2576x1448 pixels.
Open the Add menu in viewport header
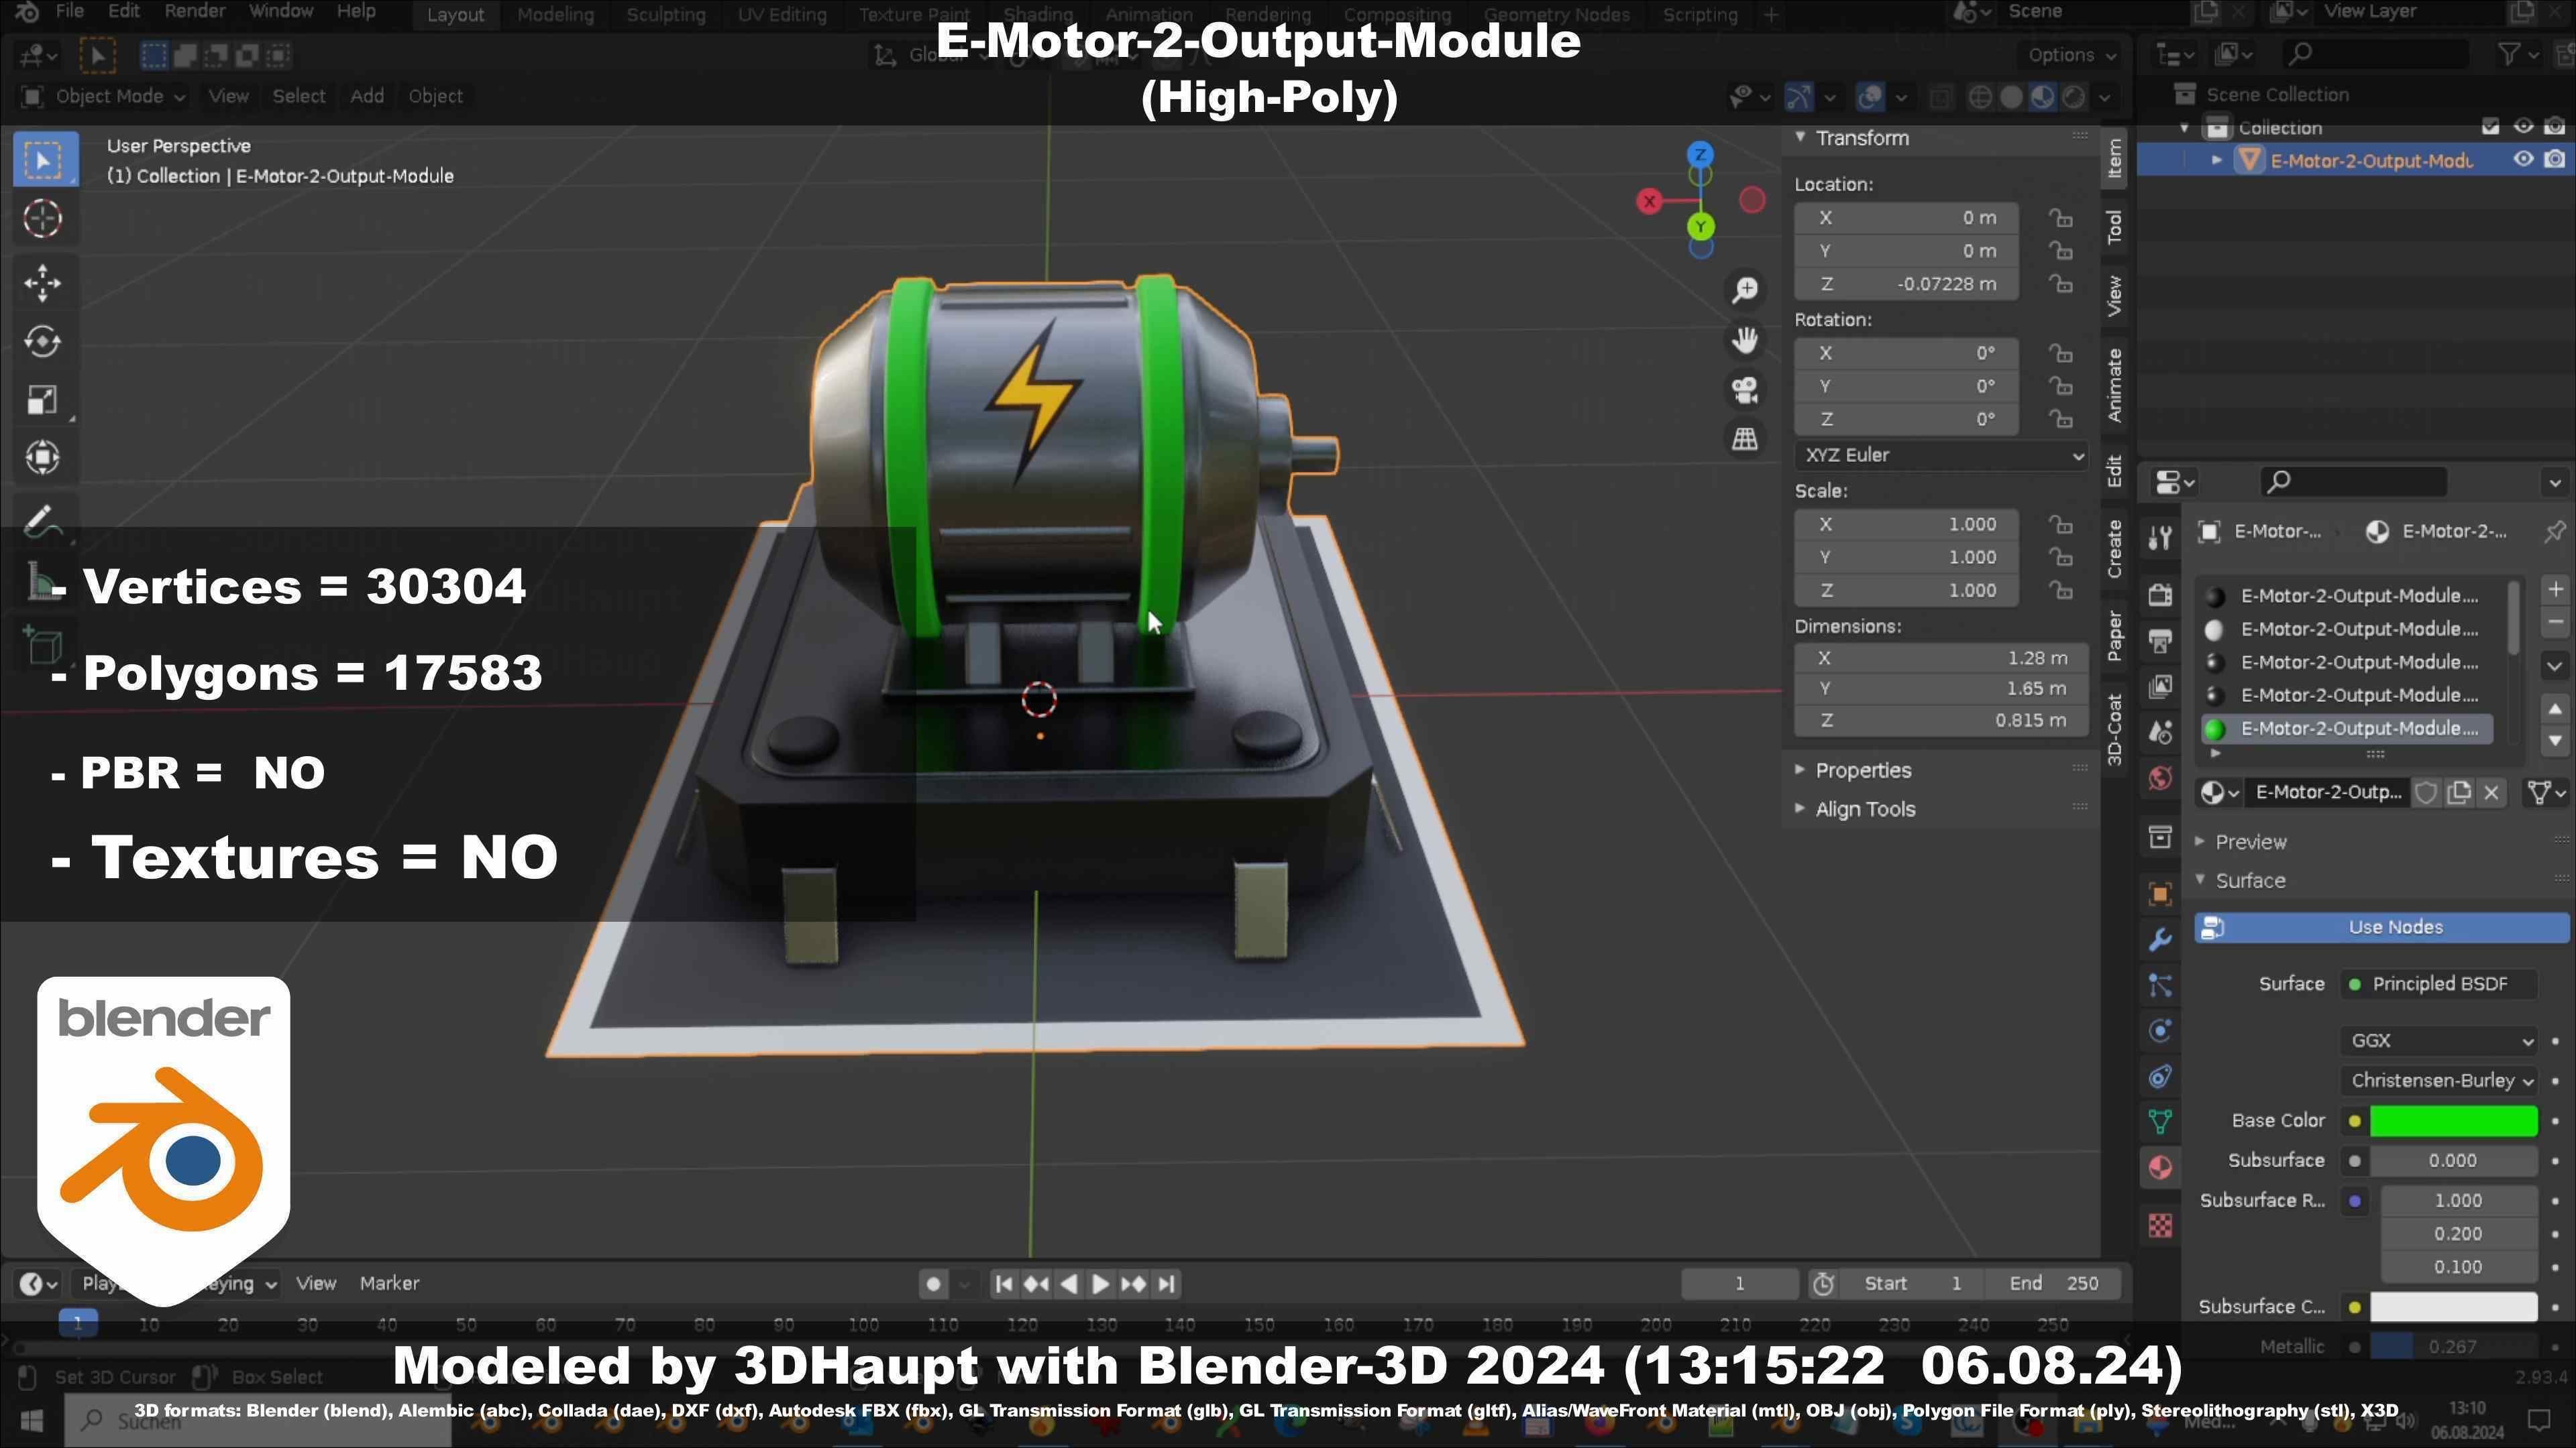coord(367,97)
